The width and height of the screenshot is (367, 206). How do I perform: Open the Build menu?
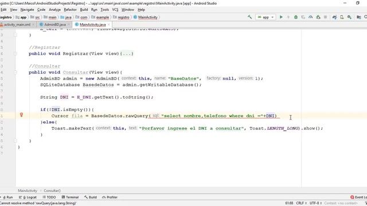click(84, 10)
